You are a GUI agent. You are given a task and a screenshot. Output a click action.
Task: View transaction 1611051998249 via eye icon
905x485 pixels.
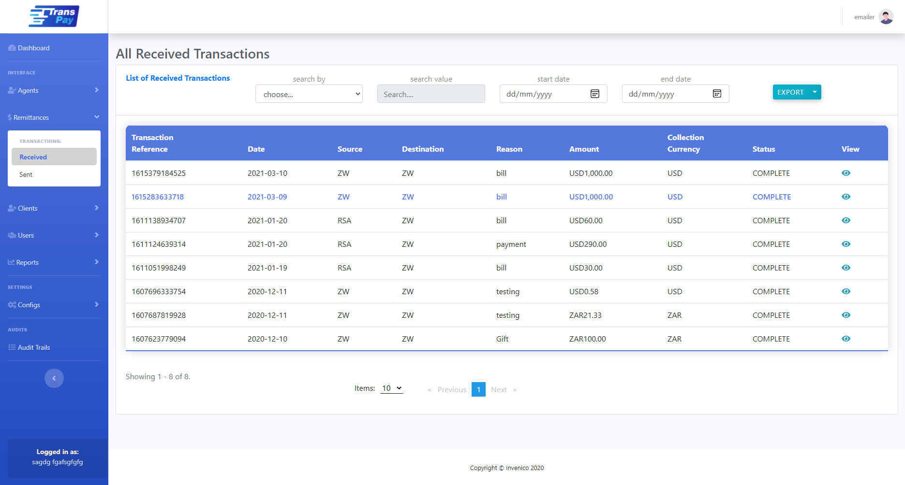click(x=846, y=268)
